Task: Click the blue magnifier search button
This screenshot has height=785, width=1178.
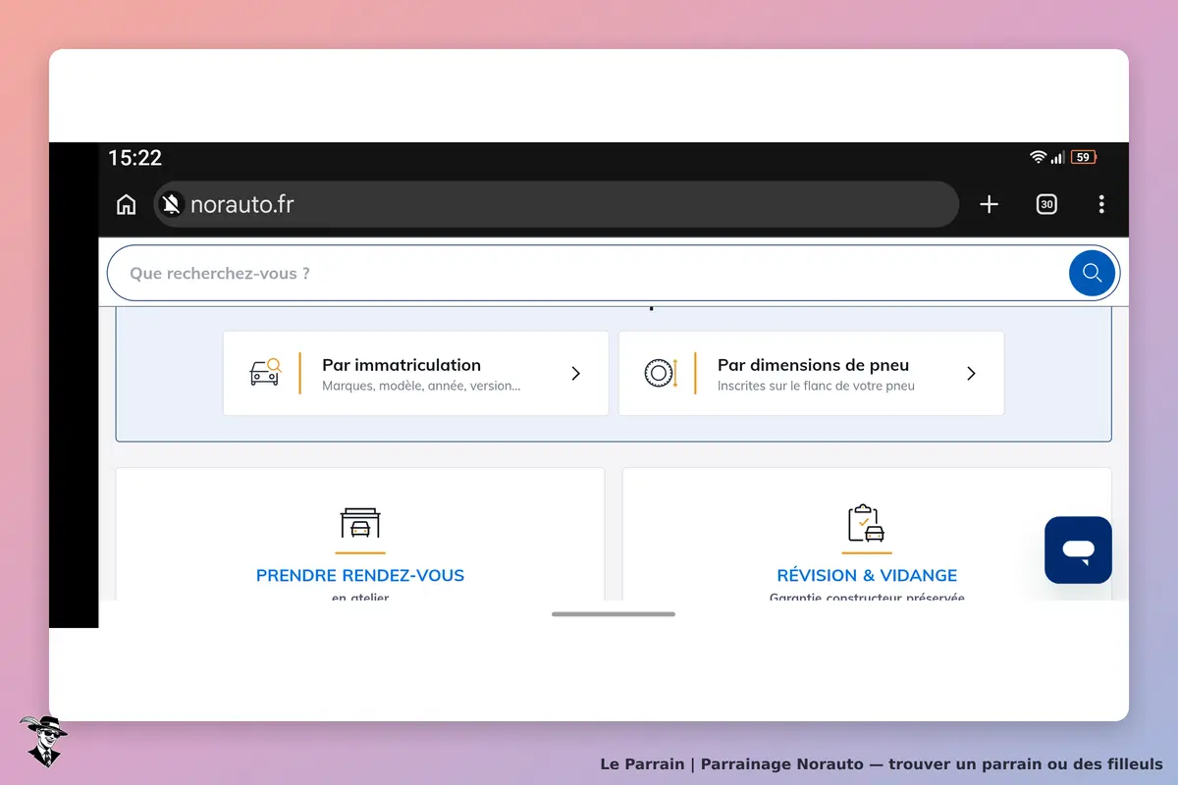Action: tap(1092, 273)
